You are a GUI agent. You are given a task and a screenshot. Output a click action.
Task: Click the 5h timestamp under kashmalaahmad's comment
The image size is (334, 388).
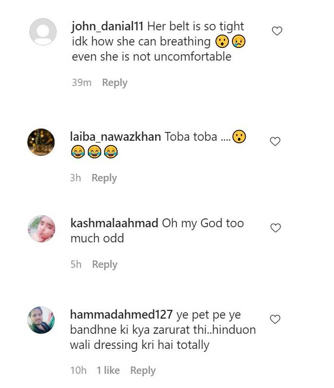pyautogui.click(x=76, y=264)
